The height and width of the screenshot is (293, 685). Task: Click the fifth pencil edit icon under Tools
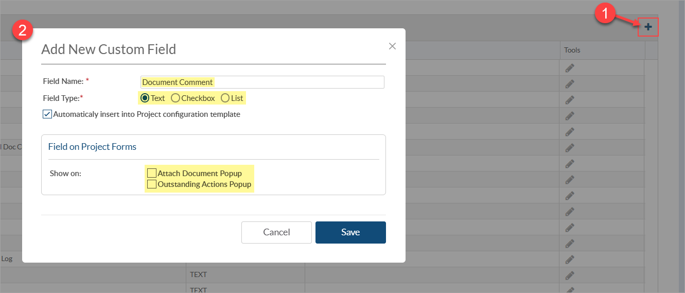point(569,132)
